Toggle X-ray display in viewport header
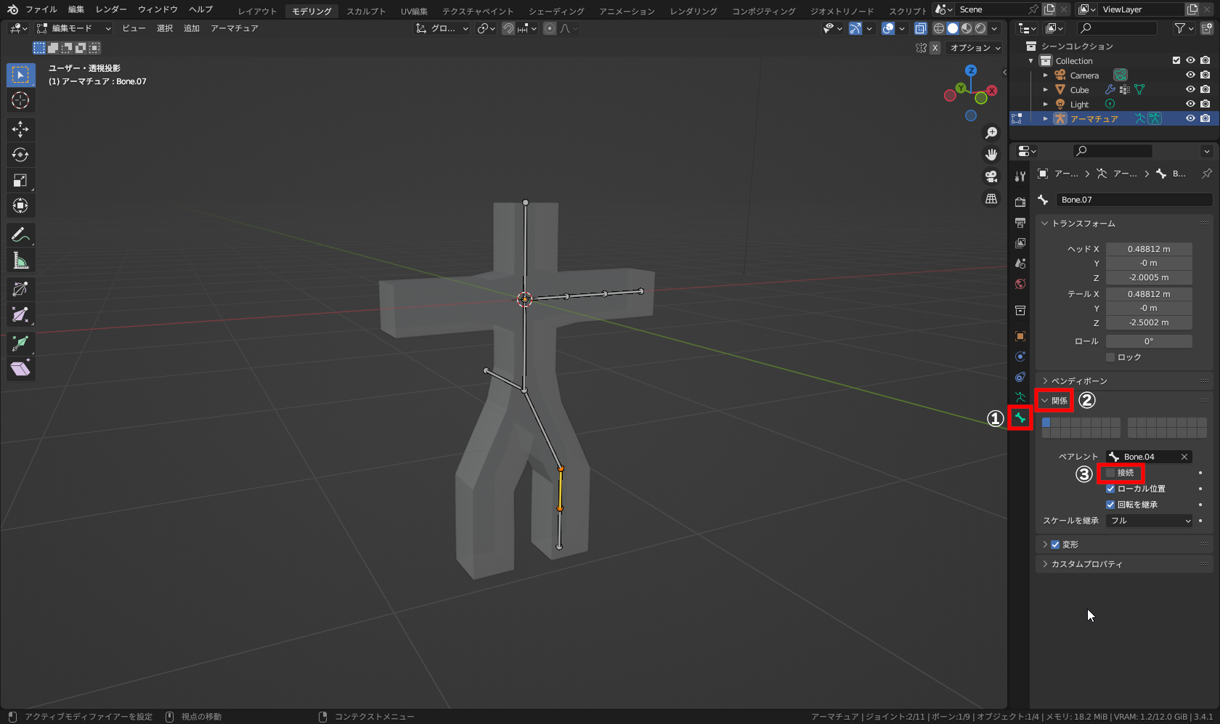The height and width of the screenshot is (724, 1220). (921, 28)
